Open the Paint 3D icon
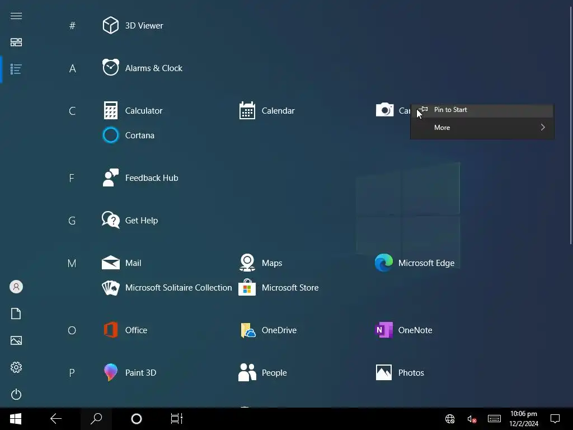The width and height of the screenshot is (573, 430). pyautogui.click(x=110, y=372)
